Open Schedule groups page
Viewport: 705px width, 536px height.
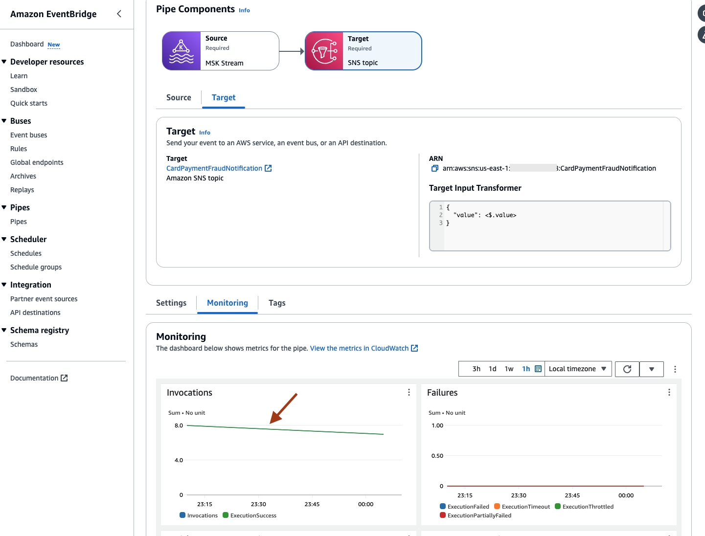pos(36,267)
